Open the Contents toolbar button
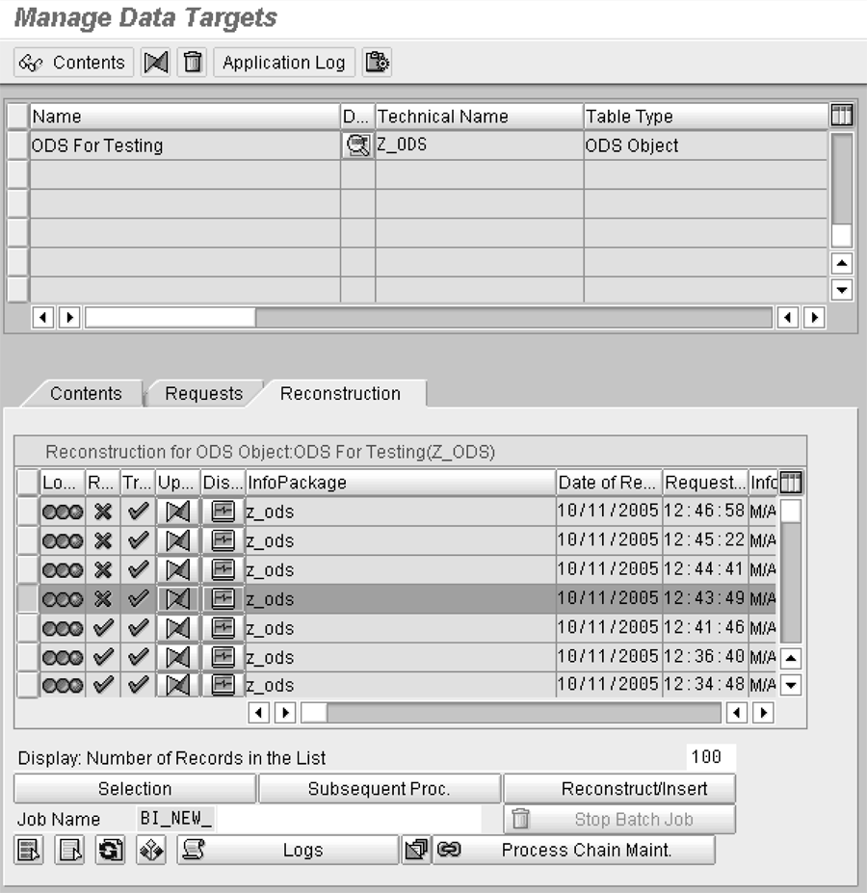867x893 pixels. (x=73, y=62)
